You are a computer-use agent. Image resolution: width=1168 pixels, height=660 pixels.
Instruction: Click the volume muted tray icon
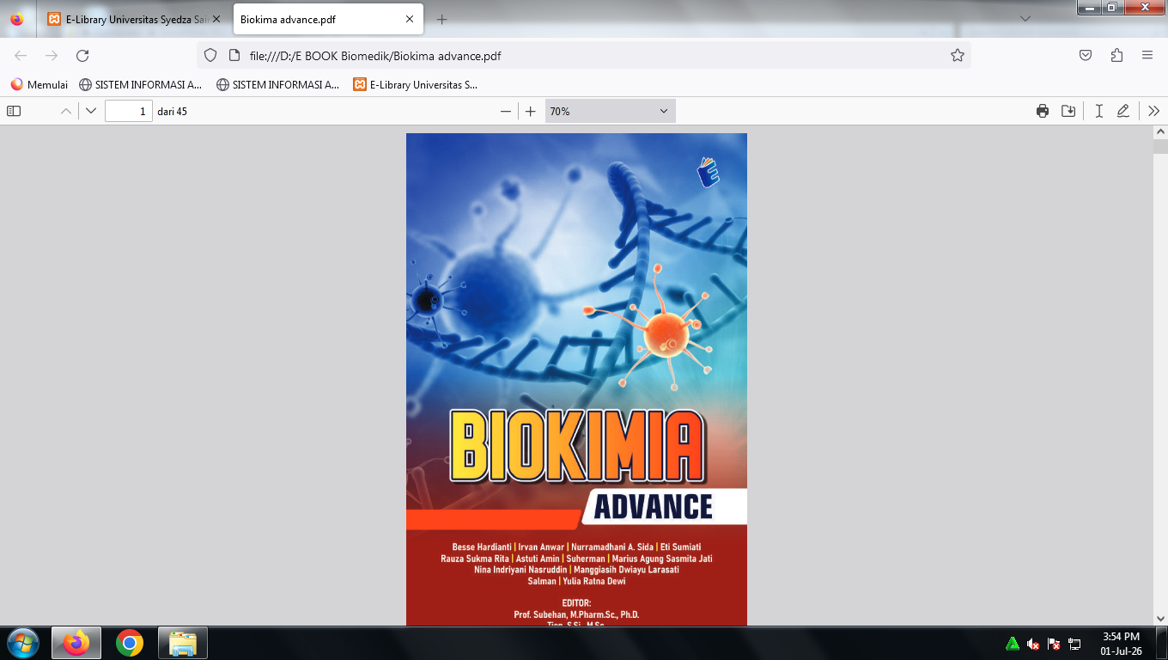1034,644
